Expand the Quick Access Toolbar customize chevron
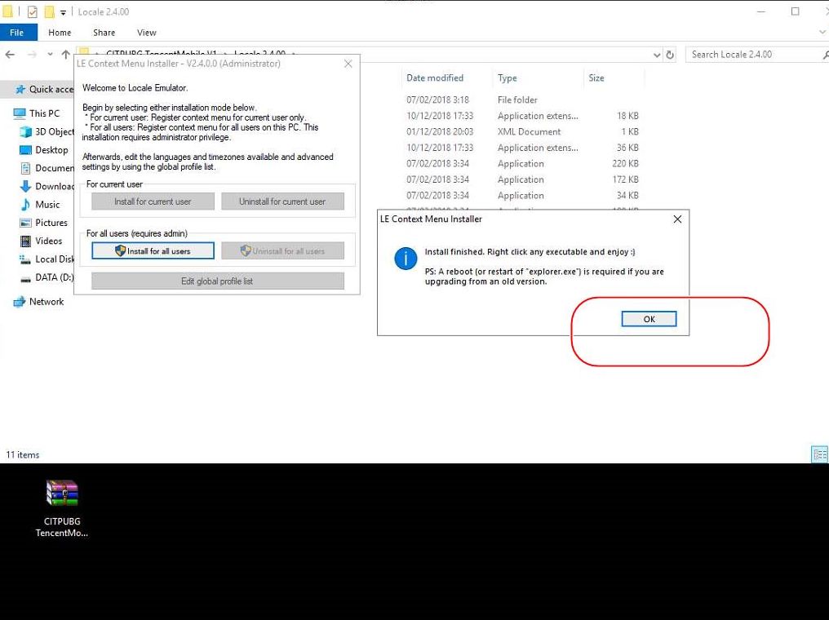Screen dimensions: 829x620 (x=63, y=11)
